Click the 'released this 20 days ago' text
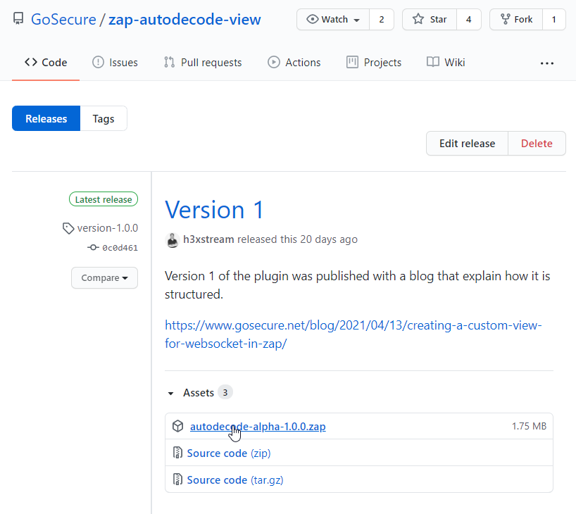The image size is (576, 514). point(297,239)
